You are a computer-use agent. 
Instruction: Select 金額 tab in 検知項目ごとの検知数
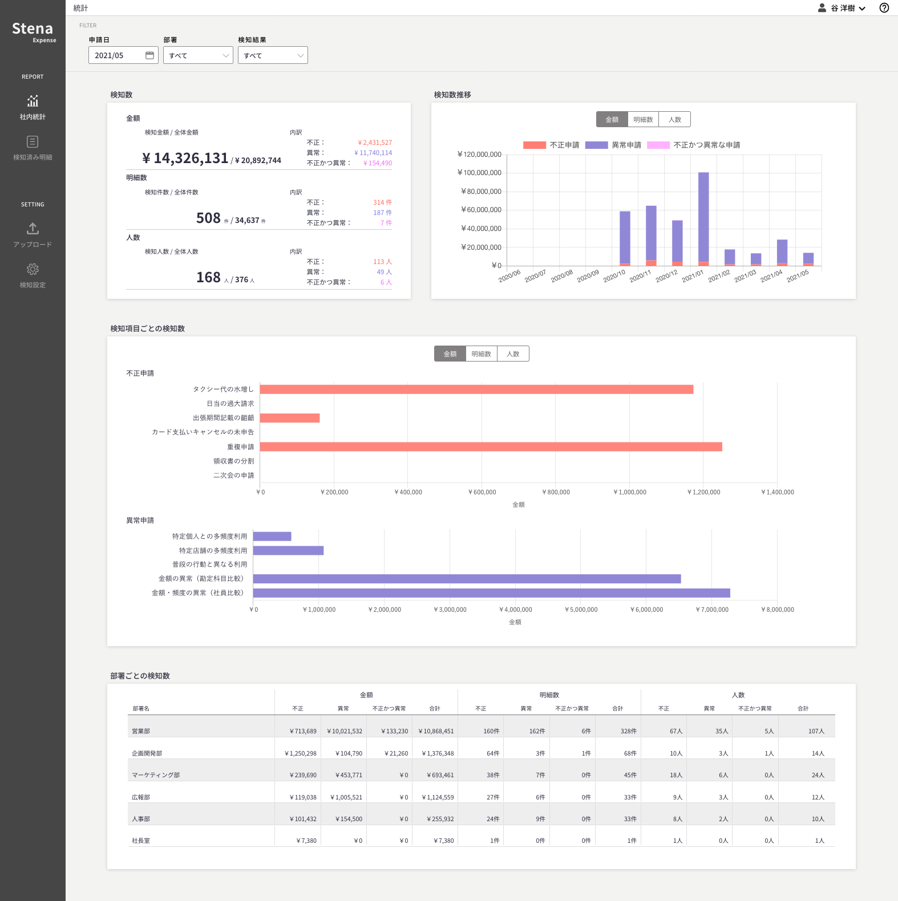450,354
